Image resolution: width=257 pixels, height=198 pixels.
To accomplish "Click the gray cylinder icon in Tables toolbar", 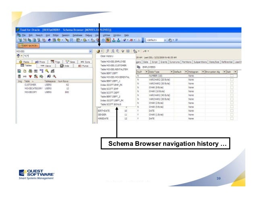I will pyautogui.click(x=19, y=76).
